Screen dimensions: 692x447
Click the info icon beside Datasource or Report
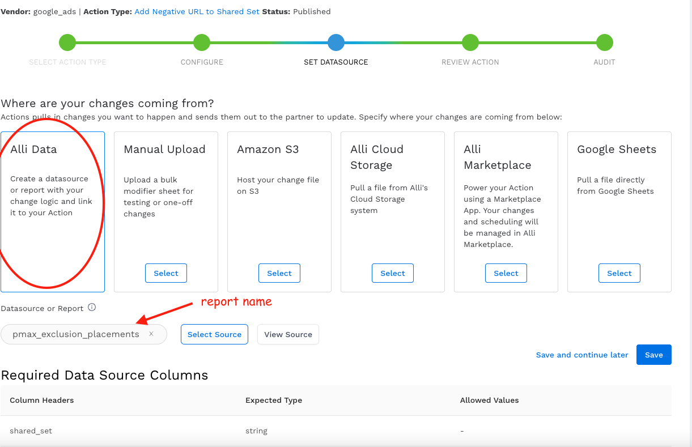(92, 308)
